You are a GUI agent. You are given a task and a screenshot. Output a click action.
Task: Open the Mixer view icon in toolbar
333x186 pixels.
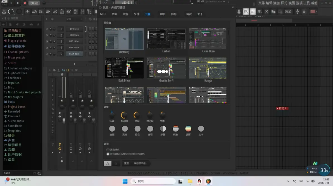click(x=82, y=12)
